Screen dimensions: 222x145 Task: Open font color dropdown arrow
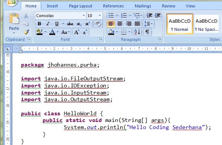point(57,32)
